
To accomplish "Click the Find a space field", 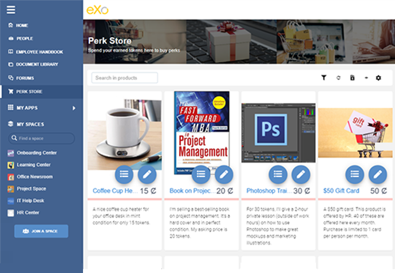I will [x=42, y=139].
